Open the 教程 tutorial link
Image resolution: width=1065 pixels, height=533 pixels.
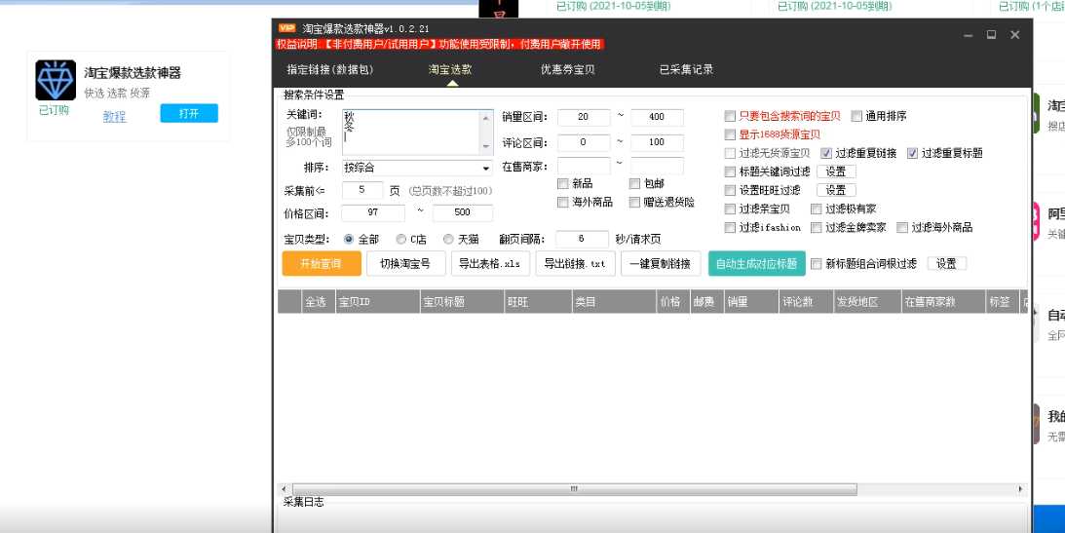click(114, 117)
